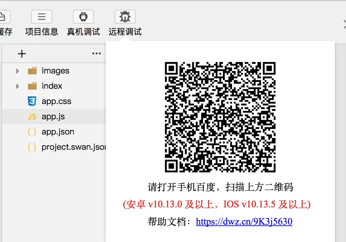Start 真机调试 real device debugging icon

pos(83,17)
